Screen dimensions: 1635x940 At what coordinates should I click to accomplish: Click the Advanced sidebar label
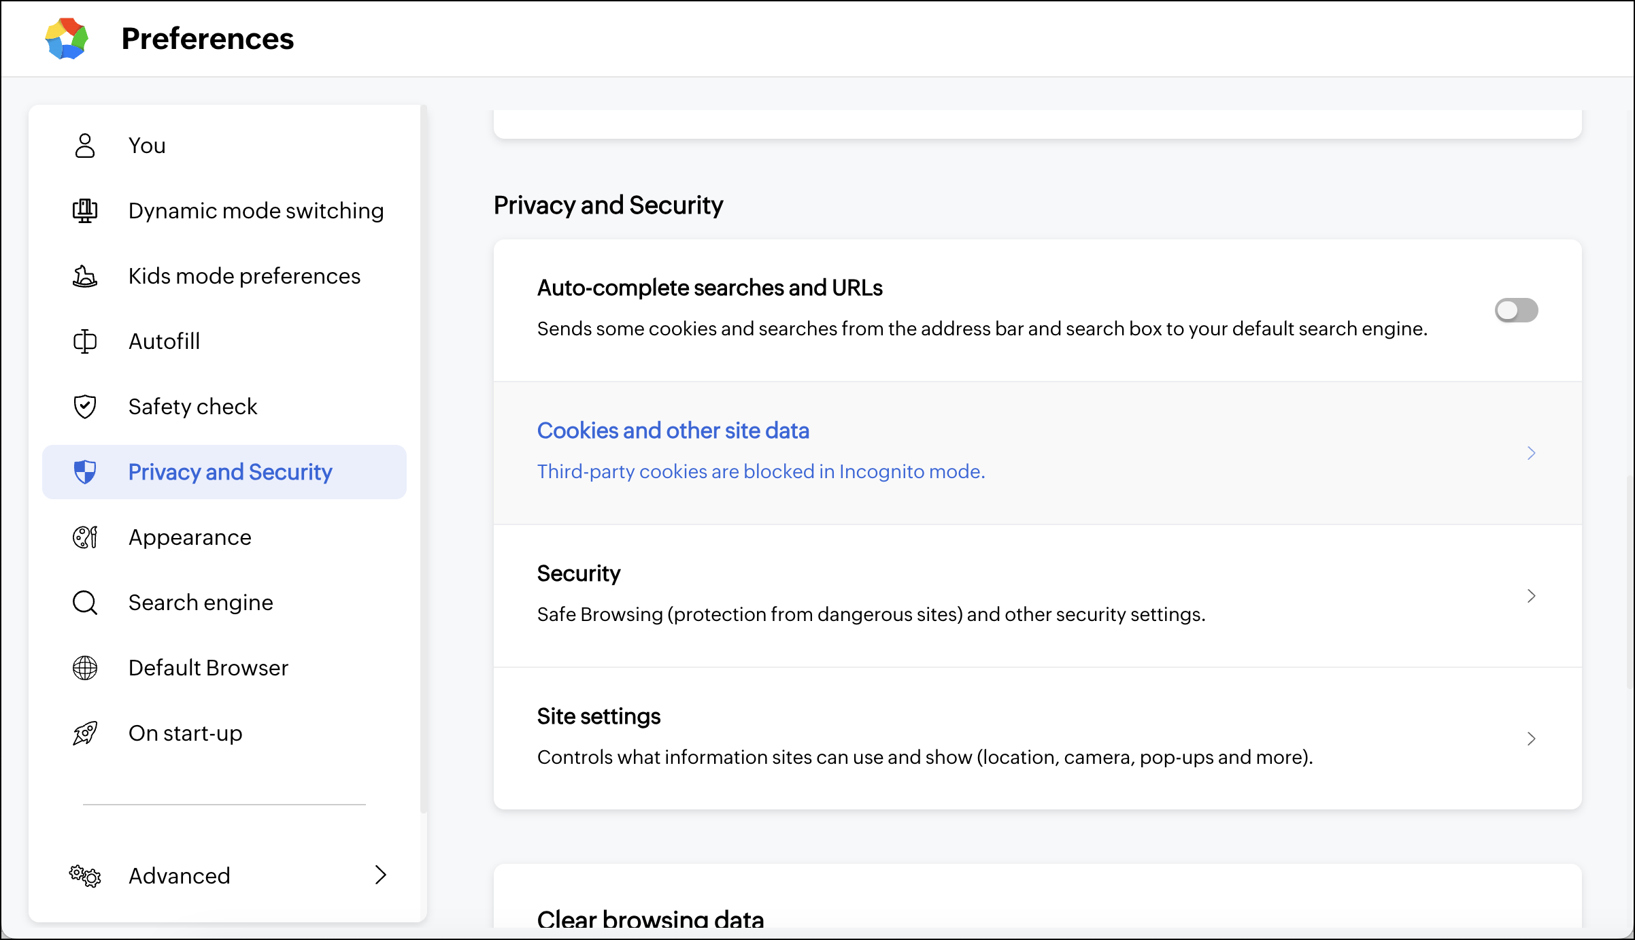180,876
